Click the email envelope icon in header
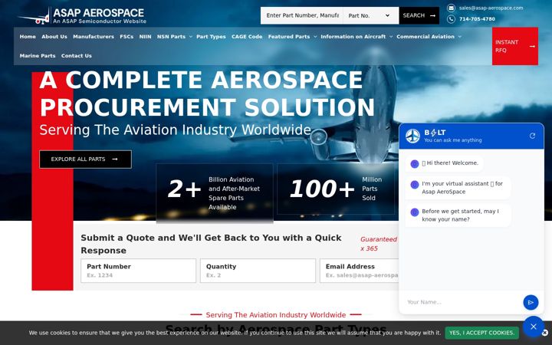552x345 pixels. click(x=451, y=8)
